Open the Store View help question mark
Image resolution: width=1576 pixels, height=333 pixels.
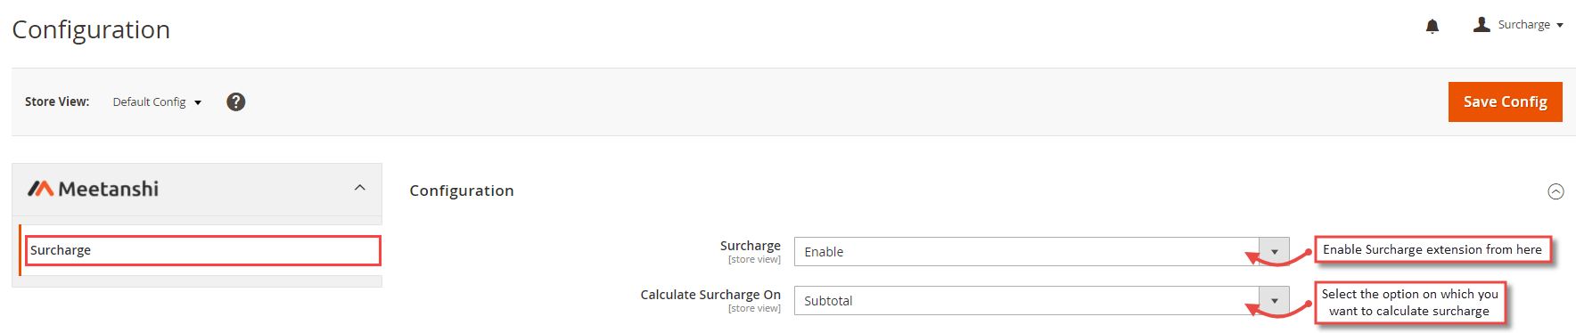click(235, 102)
